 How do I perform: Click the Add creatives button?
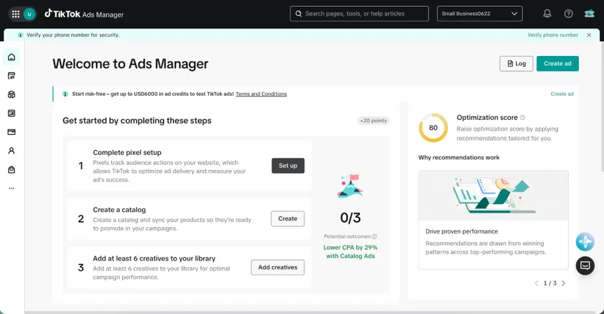(277, 267)
